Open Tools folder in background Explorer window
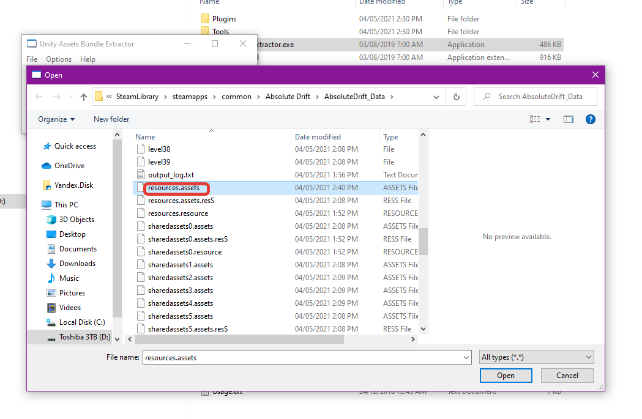 [215, 32]
